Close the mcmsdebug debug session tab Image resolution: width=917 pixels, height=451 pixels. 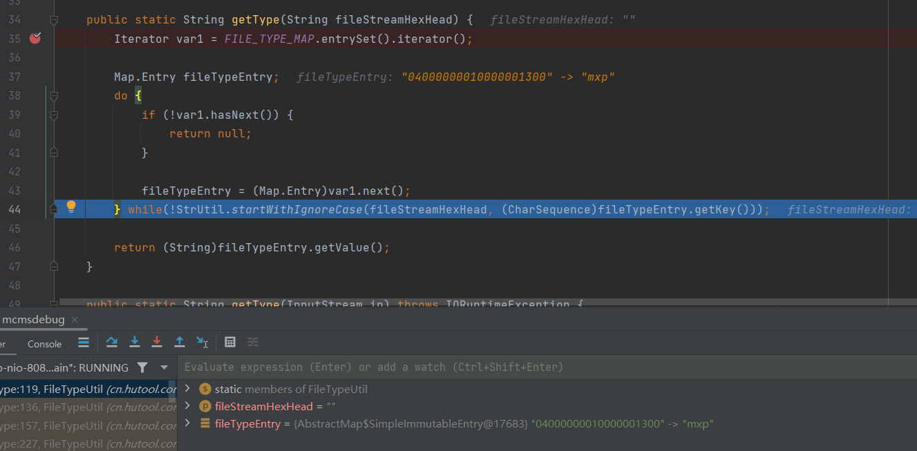click(x=75, y=320)
